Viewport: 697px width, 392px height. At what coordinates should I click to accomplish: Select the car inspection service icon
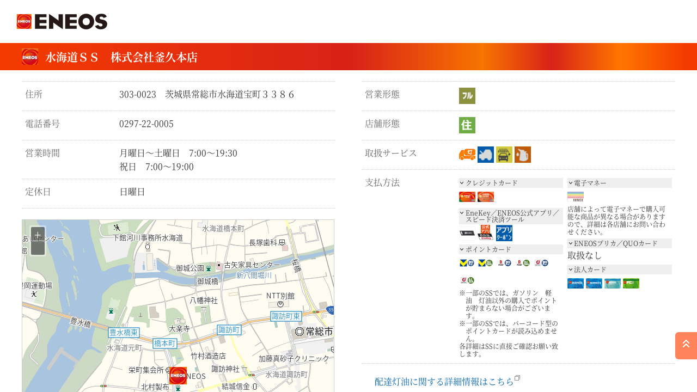click(486, 155)
